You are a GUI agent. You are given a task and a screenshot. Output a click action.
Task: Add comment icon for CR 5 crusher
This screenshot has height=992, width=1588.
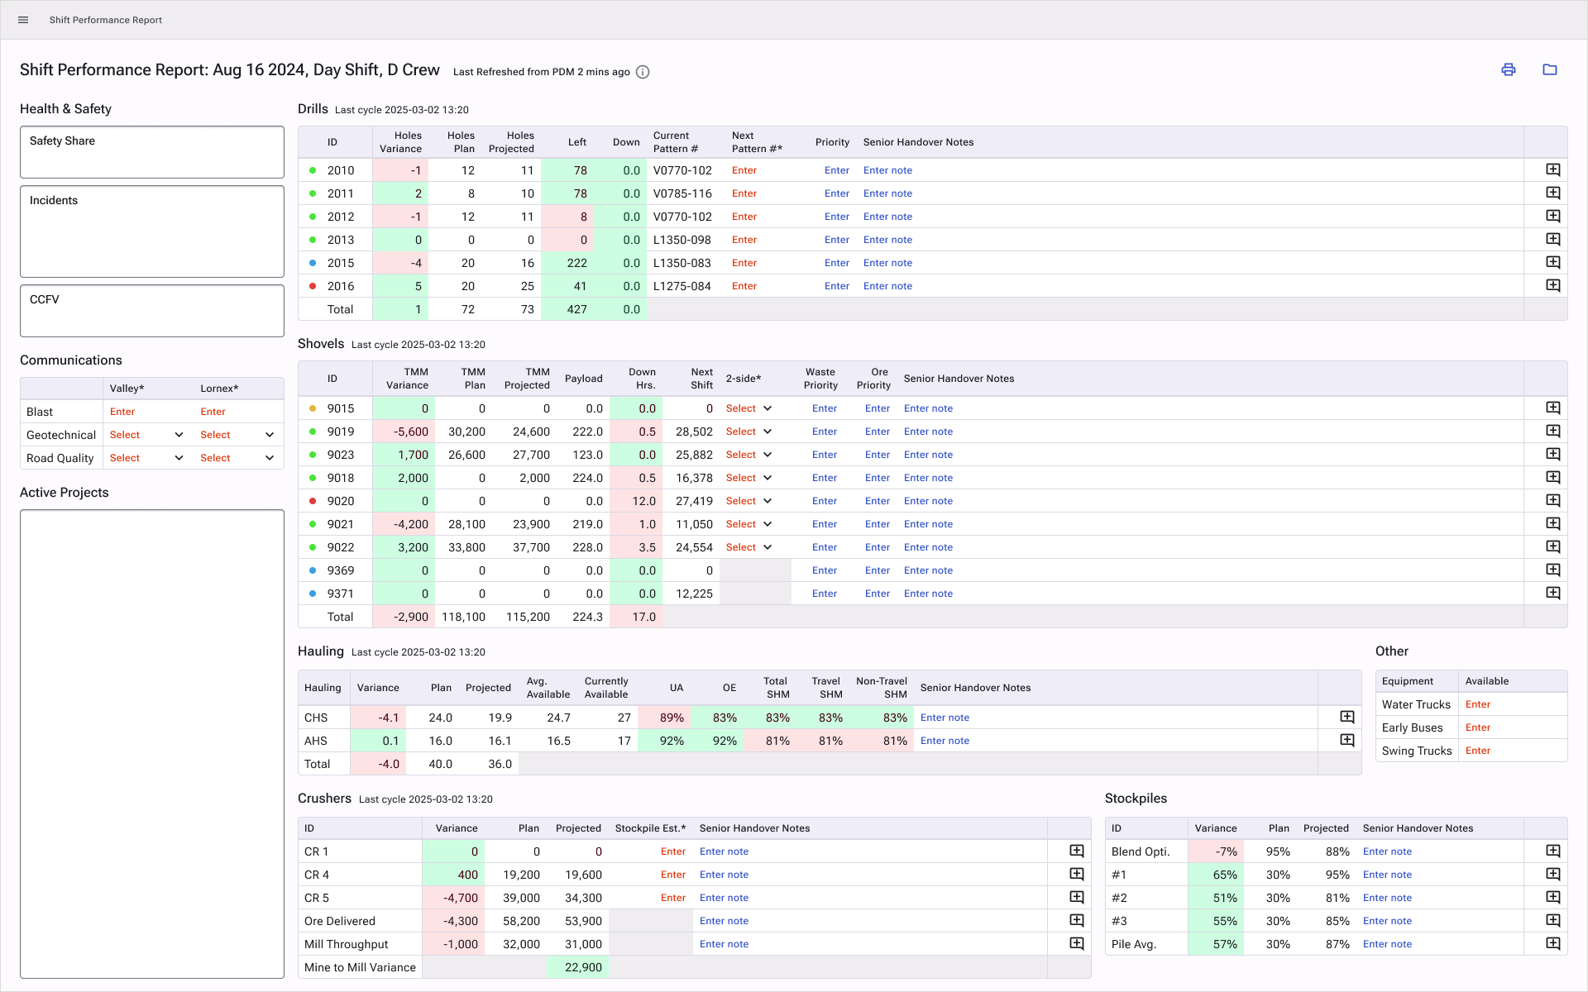pyautogui.click(x=1077, y=898)
